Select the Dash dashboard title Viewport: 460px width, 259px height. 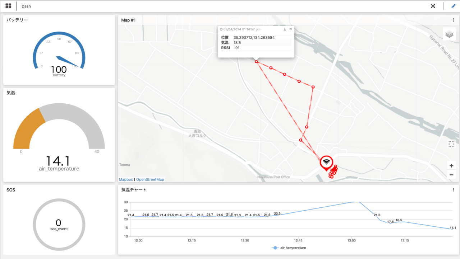[x=26, y=6]
